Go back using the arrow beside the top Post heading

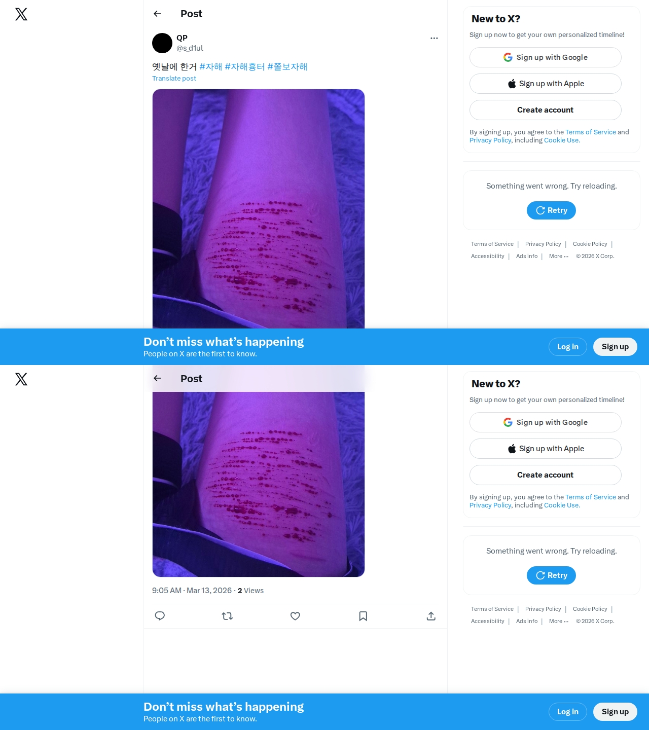coord(157,14)
